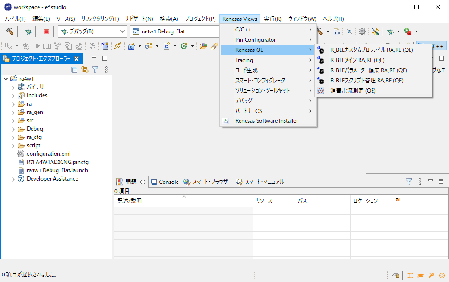
Task: Click the gear icon in top toolbar
Action: point(362,31)
